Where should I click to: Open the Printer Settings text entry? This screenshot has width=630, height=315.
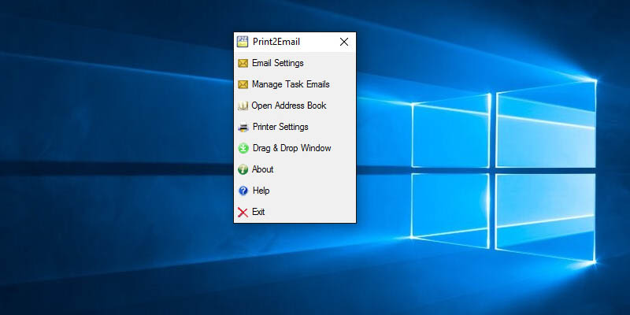280,127
